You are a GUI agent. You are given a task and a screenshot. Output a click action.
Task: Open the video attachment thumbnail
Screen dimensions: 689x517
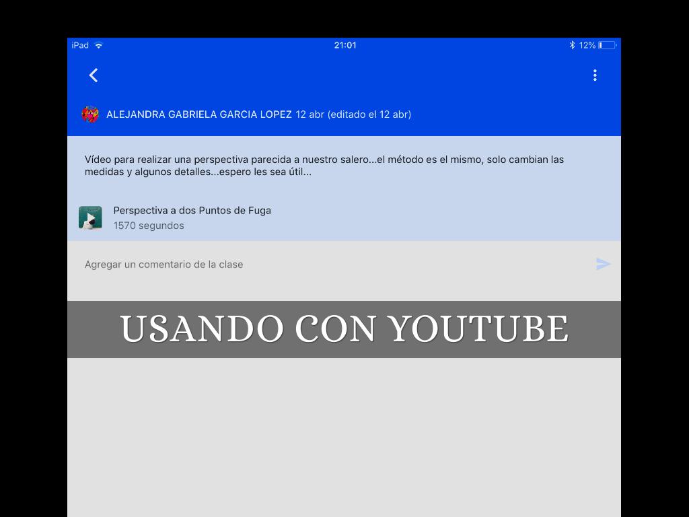coord(90,218)
